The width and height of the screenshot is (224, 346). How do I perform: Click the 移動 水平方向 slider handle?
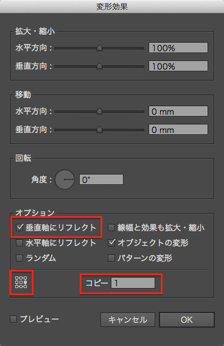[99, 111]
